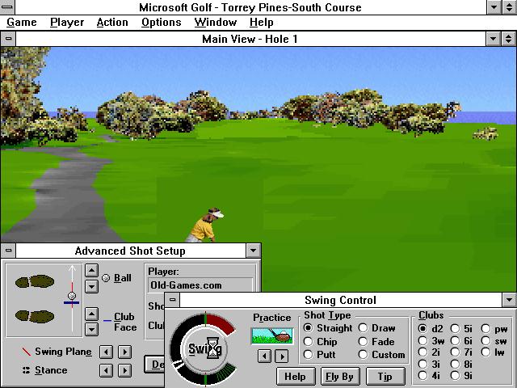The image size is (517, 388).
Task: Click Stance right arrow
Action: coord(125,370)
